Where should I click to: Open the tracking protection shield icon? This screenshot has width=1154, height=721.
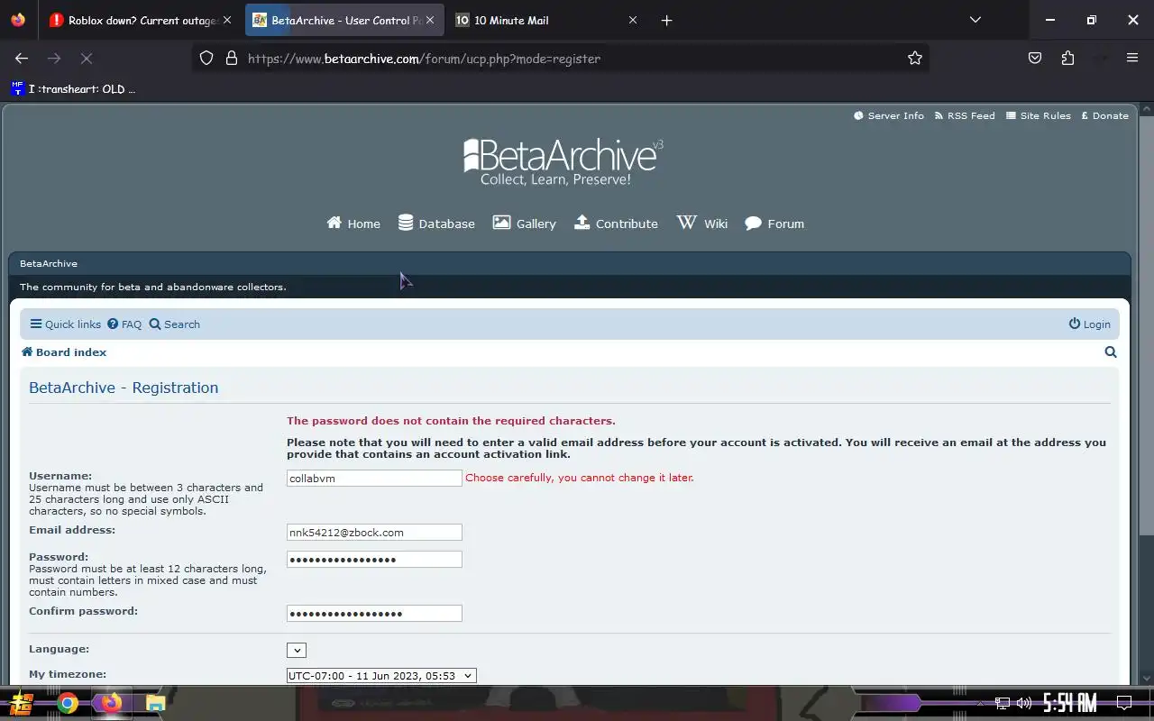206,58
